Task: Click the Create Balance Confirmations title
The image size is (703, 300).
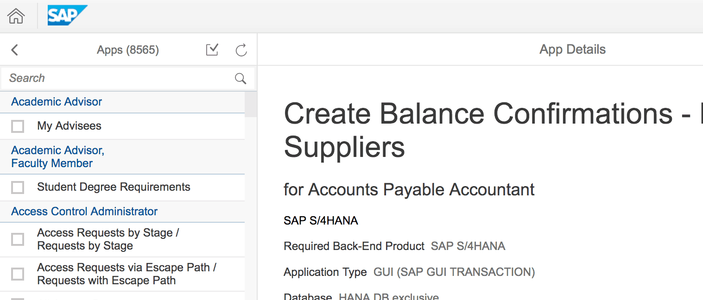Action: (x=493, y=130)
